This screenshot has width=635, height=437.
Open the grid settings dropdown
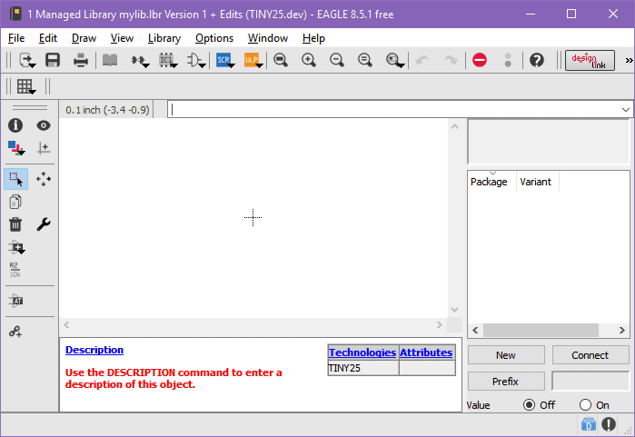[x=26, y=86]
